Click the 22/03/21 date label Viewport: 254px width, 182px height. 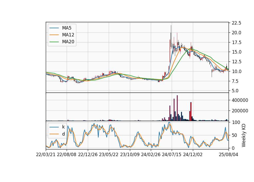pyautogui.click(x=46, y=155)
